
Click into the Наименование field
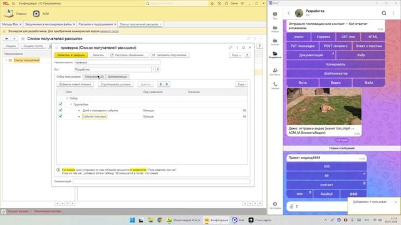[x=117, y=62]
